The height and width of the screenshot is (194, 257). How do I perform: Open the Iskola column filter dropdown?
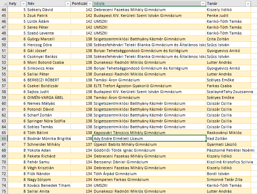click(x=203, y=3)
